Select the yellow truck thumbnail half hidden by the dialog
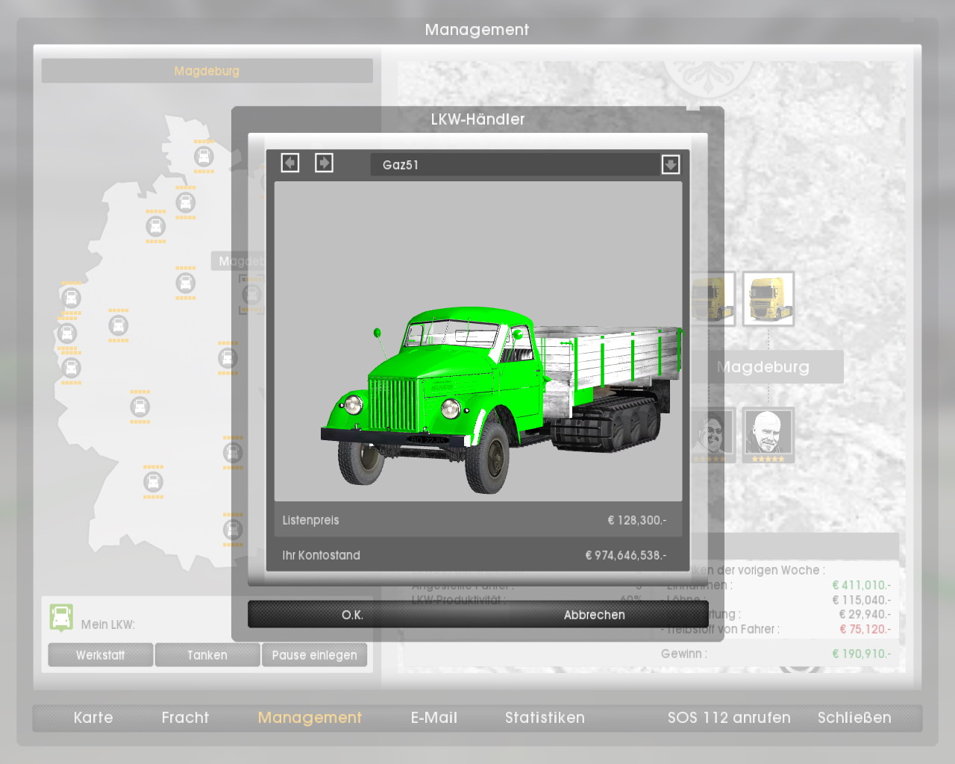 (714, 299)
